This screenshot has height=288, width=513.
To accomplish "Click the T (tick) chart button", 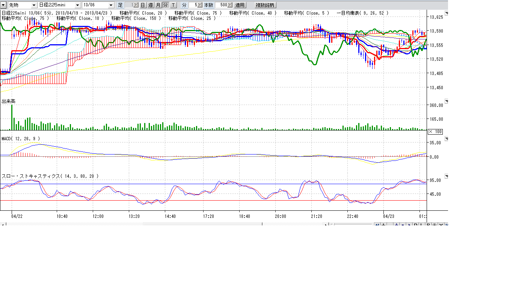I will [x=173, y=5].
